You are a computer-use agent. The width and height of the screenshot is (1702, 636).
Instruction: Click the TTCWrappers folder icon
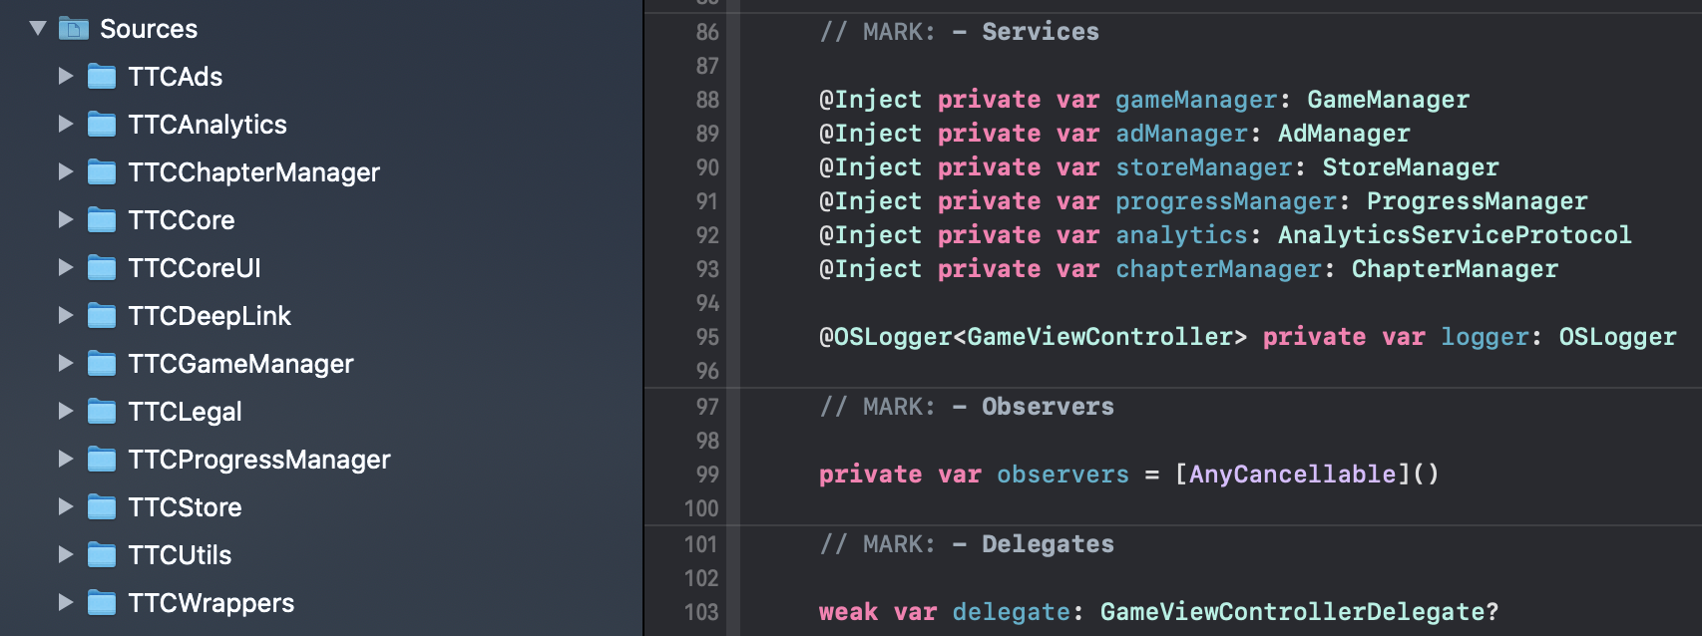point(102,603)
